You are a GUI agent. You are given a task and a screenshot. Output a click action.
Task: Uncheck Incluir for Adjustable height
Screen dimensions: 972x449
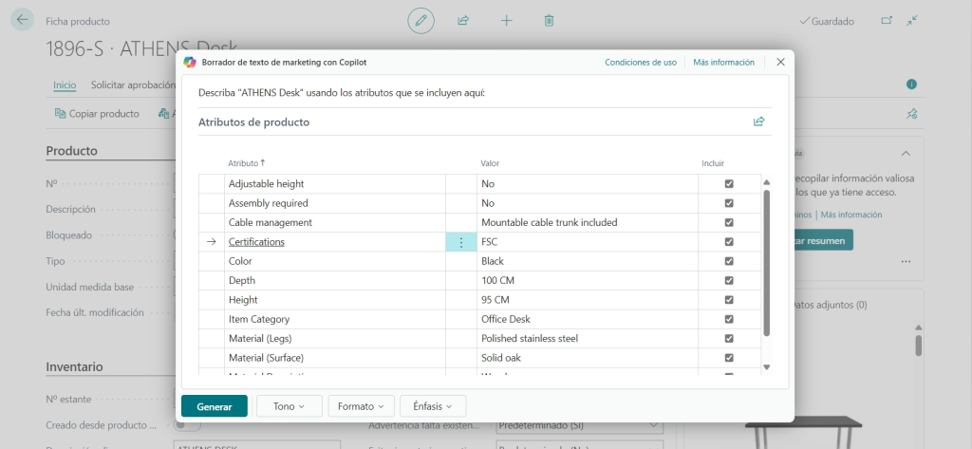[729, 183]
